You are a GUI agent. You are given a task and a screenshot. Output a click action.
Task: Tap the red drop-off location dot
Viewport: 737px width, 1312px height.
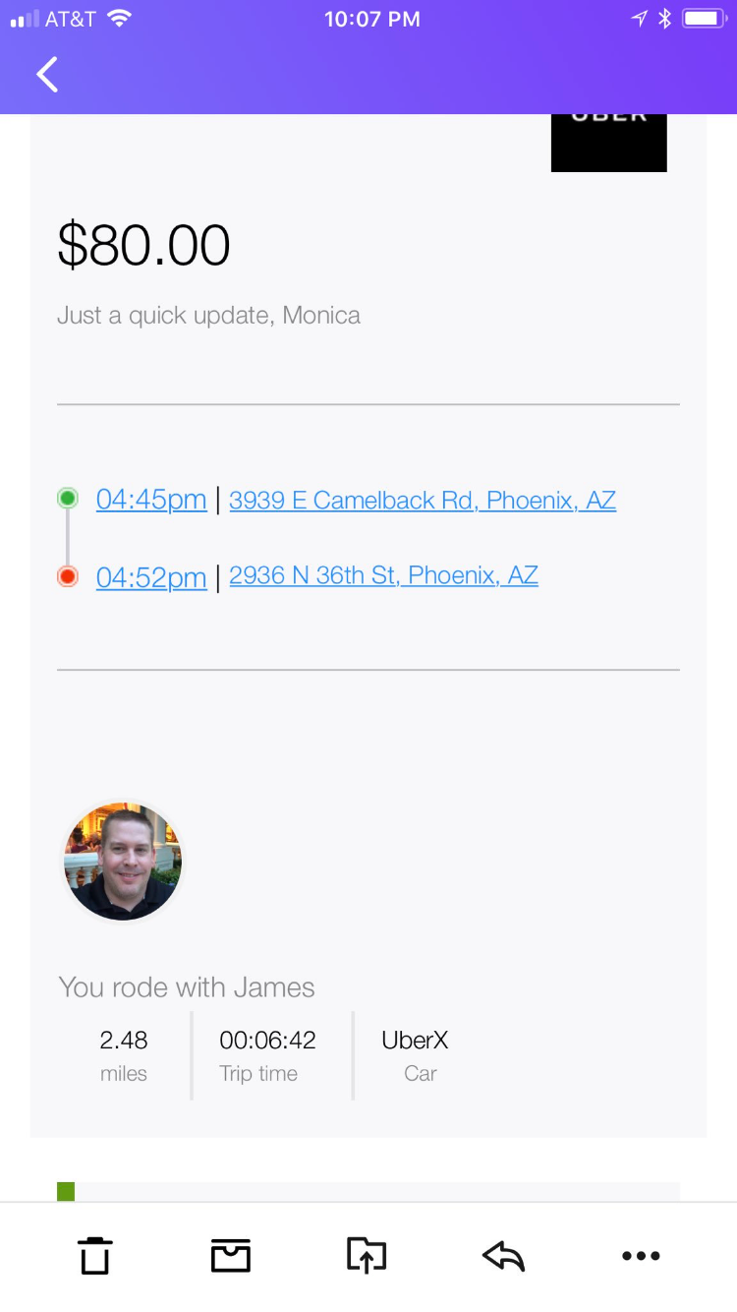tap(68, 576)
